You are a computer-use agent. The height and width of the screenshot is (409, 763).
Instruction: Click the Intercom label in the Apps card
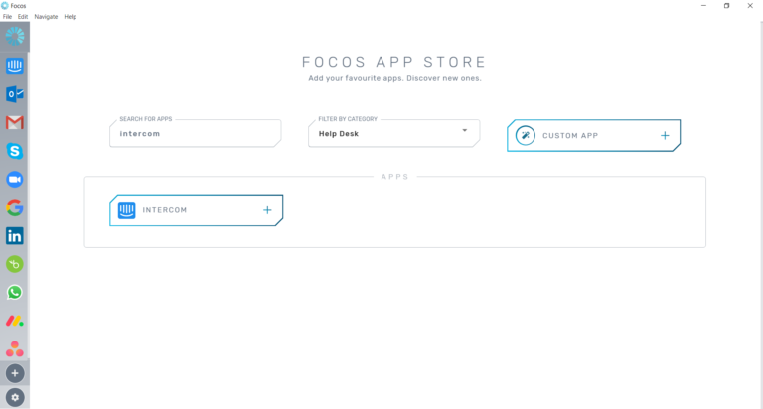coord(165,210)
